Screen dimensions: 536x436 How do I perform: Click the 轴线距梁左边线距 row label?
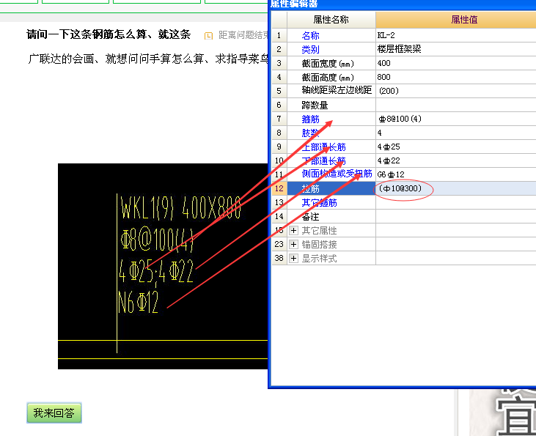tap(337, 90)
